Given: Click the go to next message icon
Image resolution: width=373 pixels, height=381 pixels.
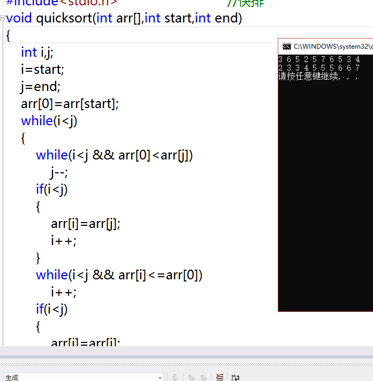Looking at the screenshot, I should tap(203, 377).
